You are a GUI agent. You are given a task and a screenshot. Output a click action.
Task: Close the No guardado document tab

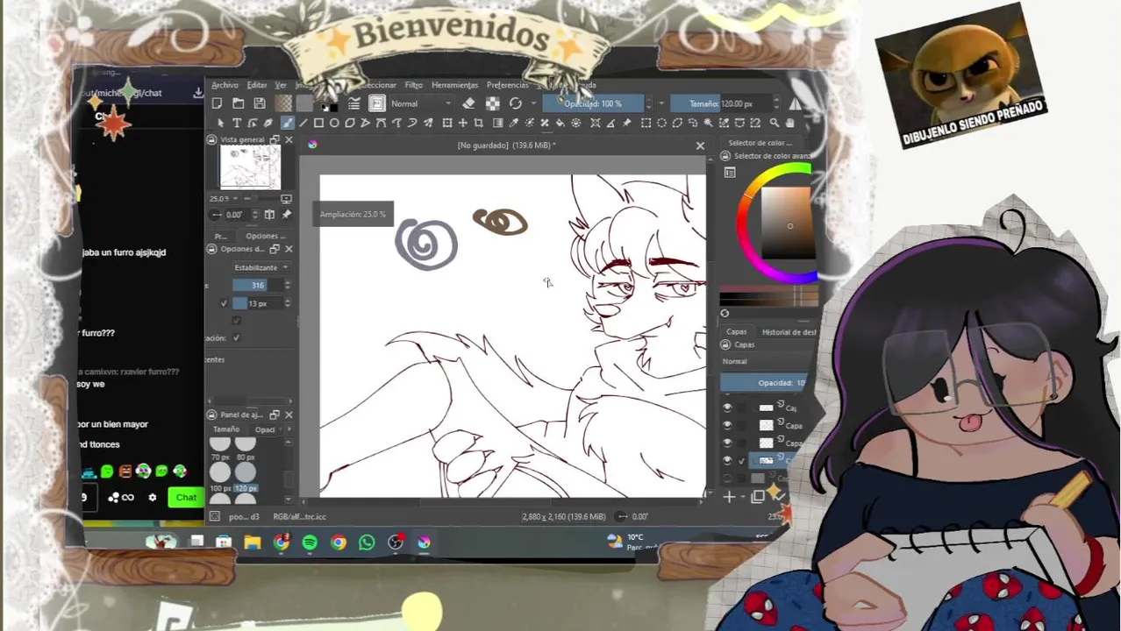(700, 145)
